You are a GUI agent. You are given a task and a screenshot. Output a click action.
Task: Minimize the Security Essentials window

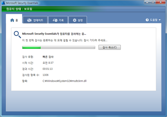click(x=147, y=2)
